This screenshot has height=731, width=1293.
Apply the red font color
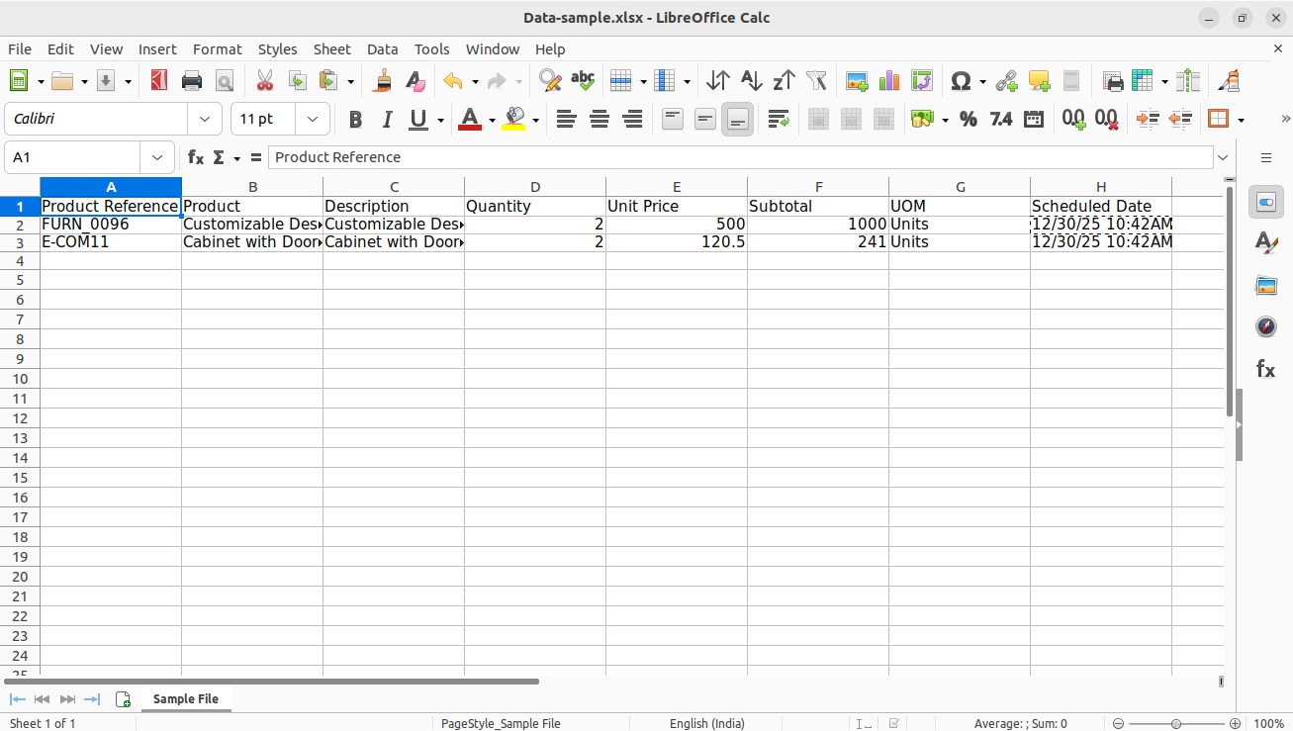470,119
